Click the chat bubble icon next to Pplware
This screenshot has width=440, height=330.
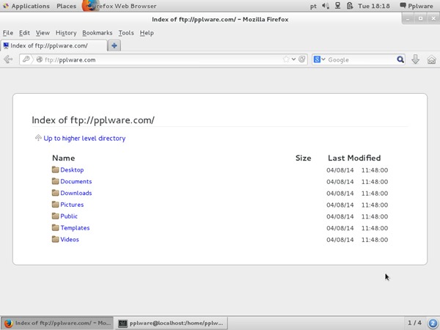tap(403, 6)
